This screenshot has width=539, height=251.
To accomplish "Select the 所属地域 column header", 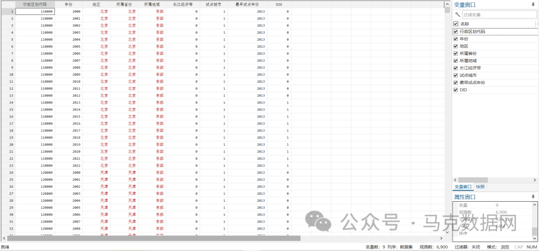I will pyautogui.click(x=152, y=4).
